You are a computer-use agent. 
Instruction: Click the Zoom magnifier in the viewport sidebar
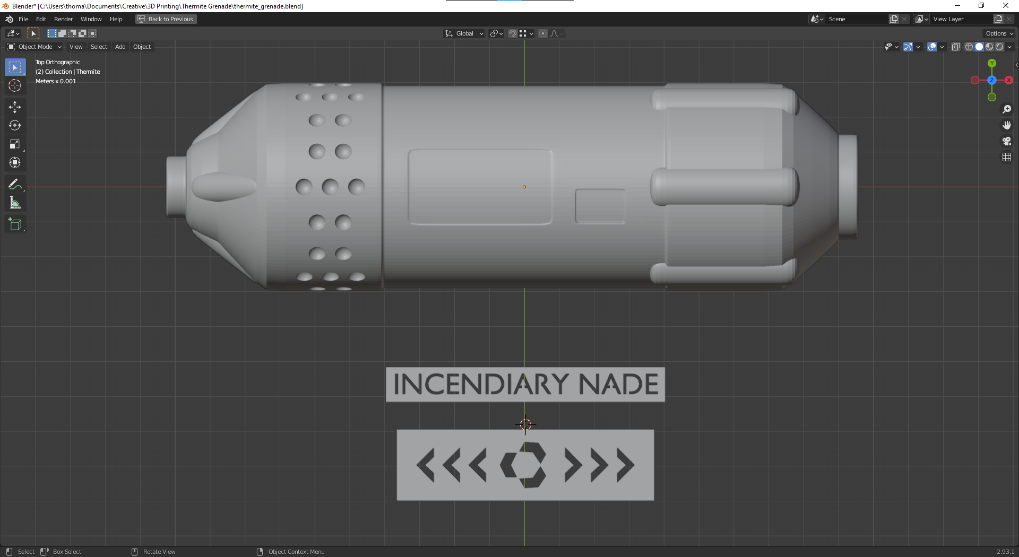pos(1007,109)
